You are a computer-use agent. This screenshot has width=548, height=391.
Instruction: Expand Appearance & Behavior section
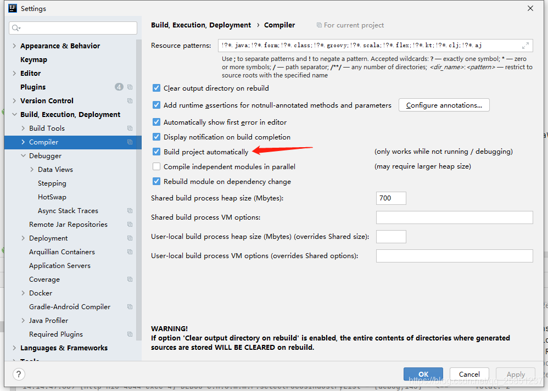(14, 46)
